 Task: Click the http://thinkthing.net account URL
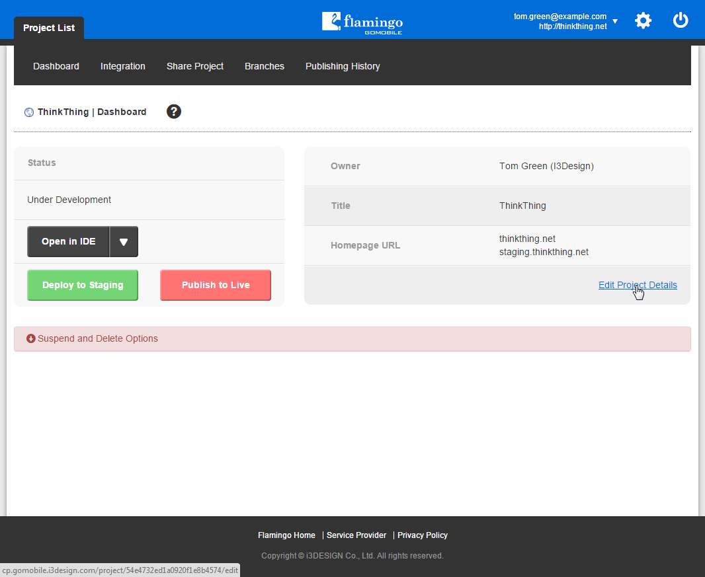573,26
